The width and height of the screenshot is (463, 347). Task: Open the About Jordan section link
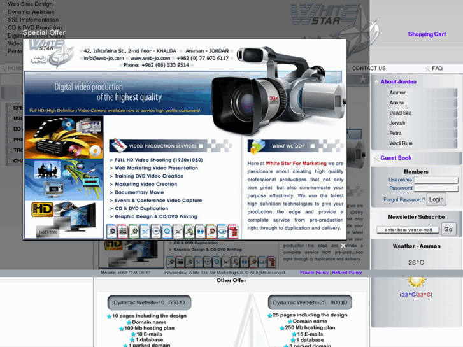pyautogui.click(x=398, y=81)
